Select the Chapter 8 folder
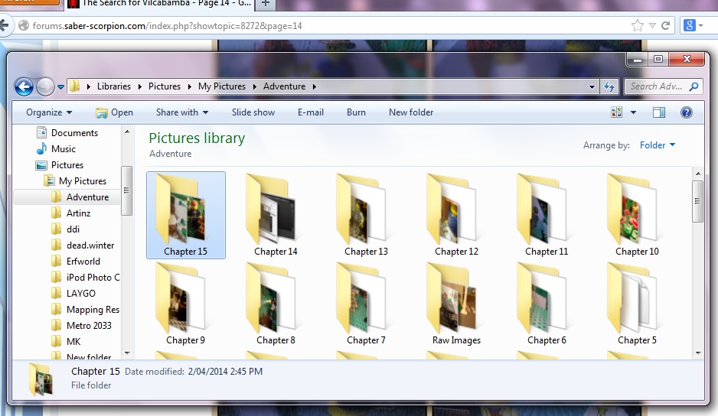Image resolution: width=718 pixels, height=416 pixels. tap(276, 304)
